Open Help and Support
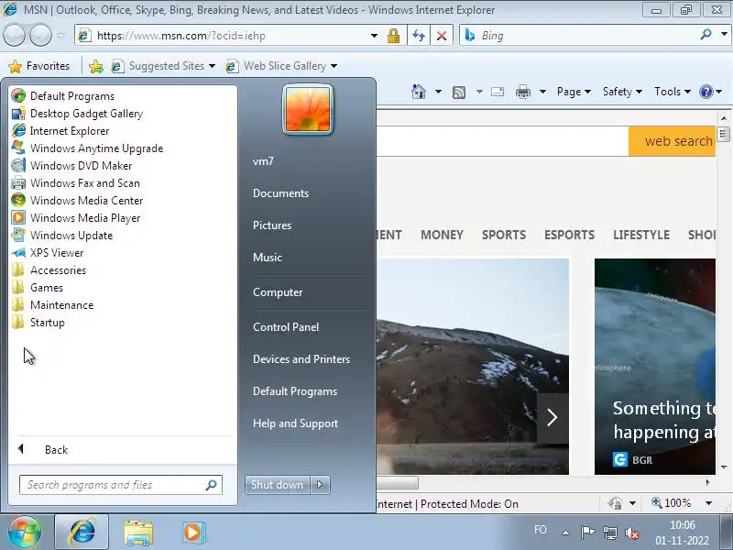This screenshot has width=733, height=550. pos(295,423)
